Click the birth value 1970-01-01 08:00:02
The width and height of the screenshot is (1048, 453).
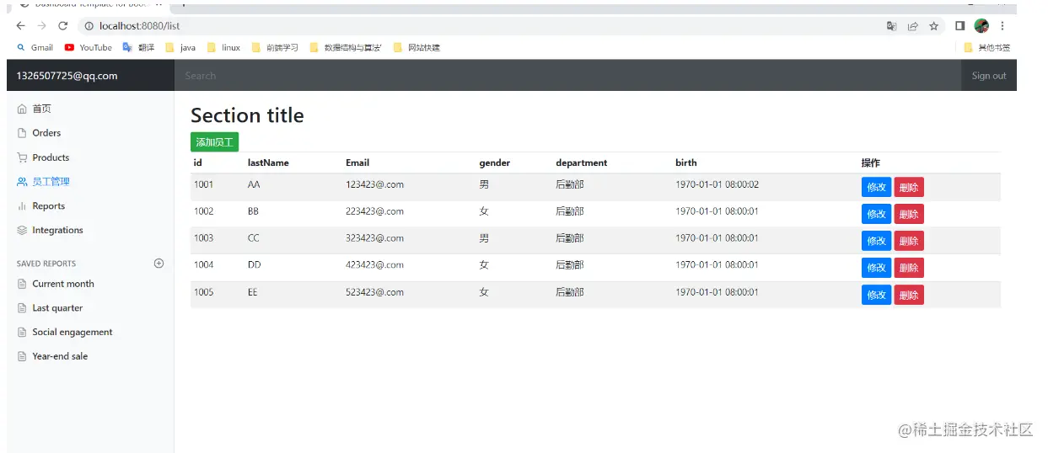717,184
